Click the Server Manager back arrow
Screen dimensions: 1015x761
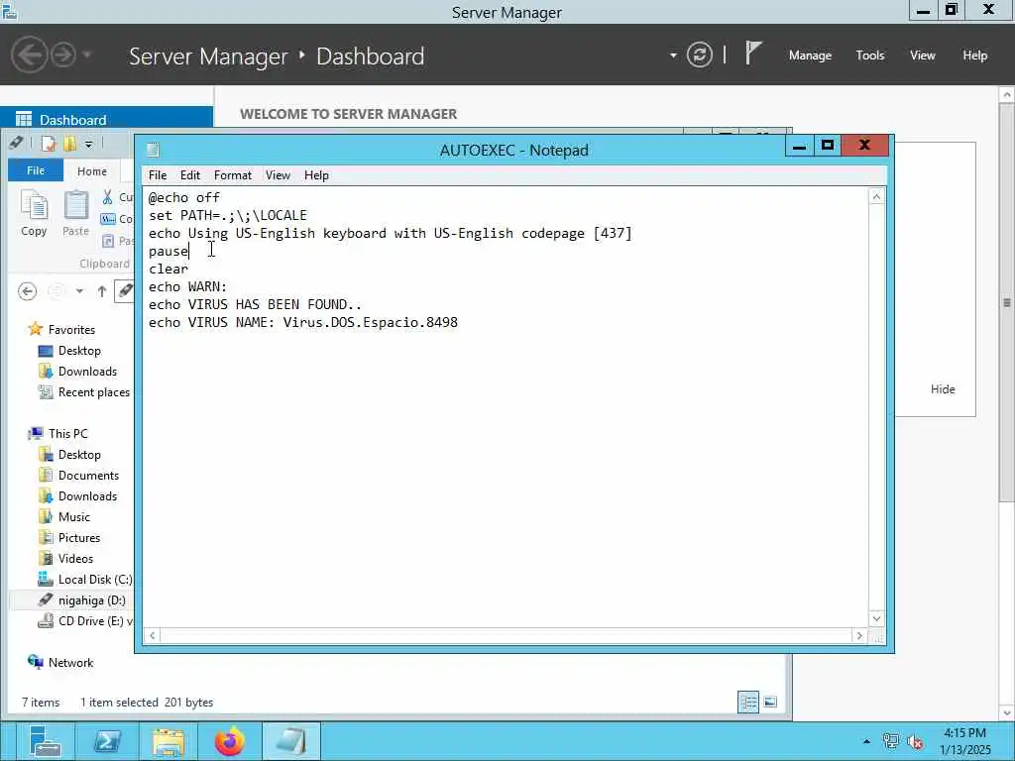(x=29, y=55)
